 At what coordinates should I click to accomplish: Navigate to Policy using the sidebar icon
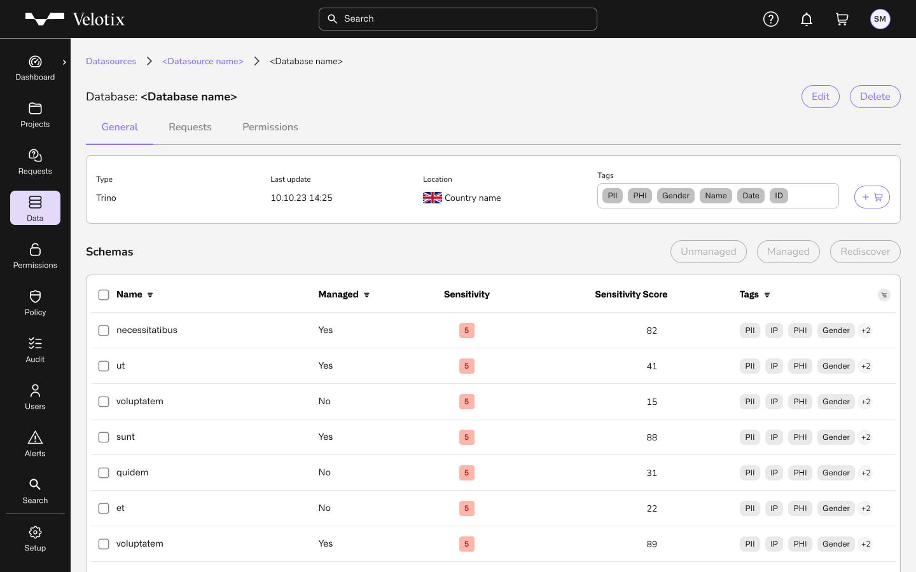35,303
